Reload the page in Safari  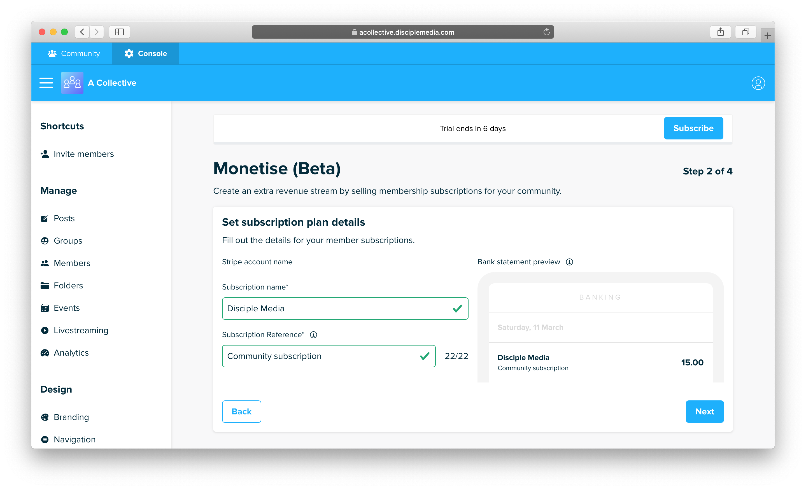pyautogui.click(x=546, y=32)
